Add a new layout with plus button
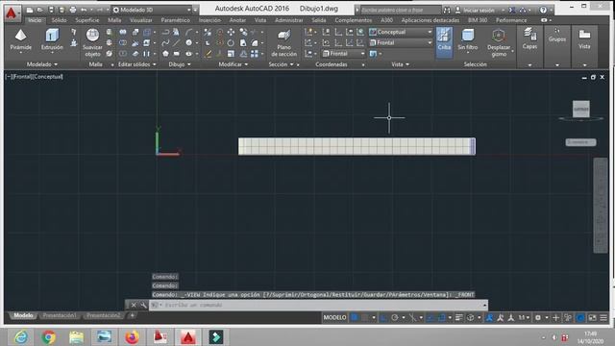This screenshot has height=346, width=615. (133, 315)
